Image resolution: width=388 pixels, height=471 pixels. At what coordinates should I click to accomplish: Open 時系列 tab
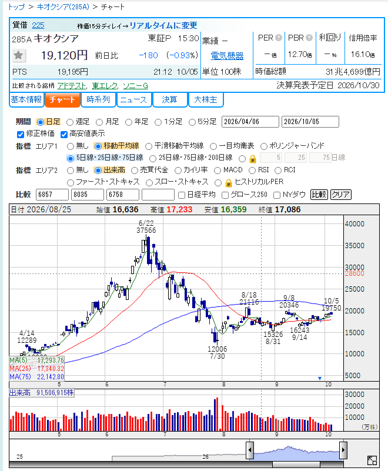98,99
